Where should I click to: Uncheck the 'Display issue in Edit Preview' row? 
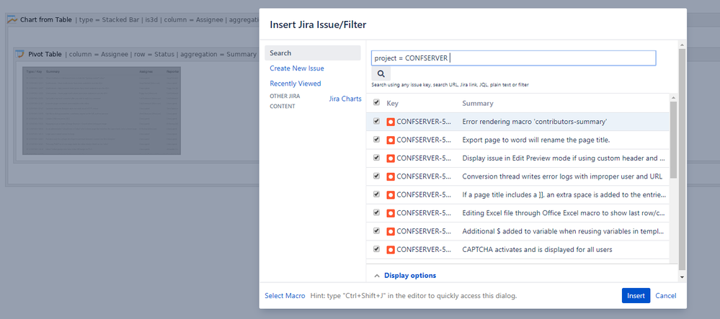click(376, 158)
